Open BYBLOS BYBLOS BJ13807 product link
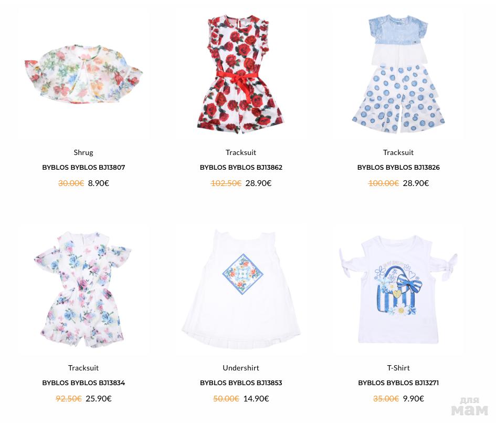Screen dimensions: 496x423 [x=83, y=168]
